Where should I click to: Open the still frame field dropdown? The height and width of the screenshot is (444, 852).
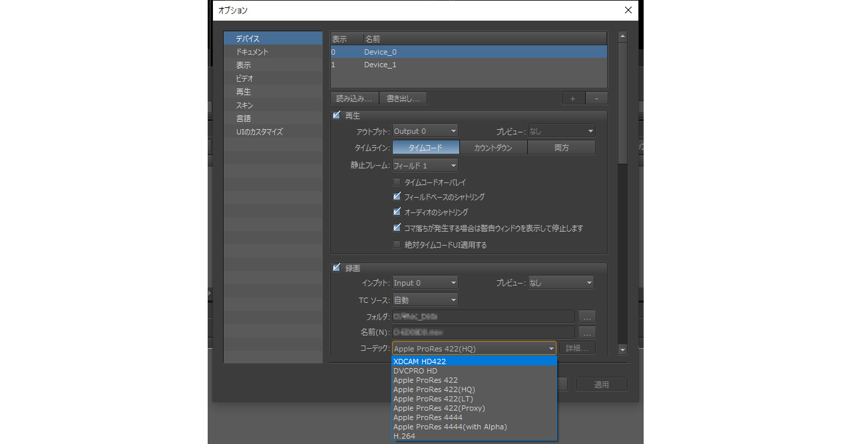point(425,165)
